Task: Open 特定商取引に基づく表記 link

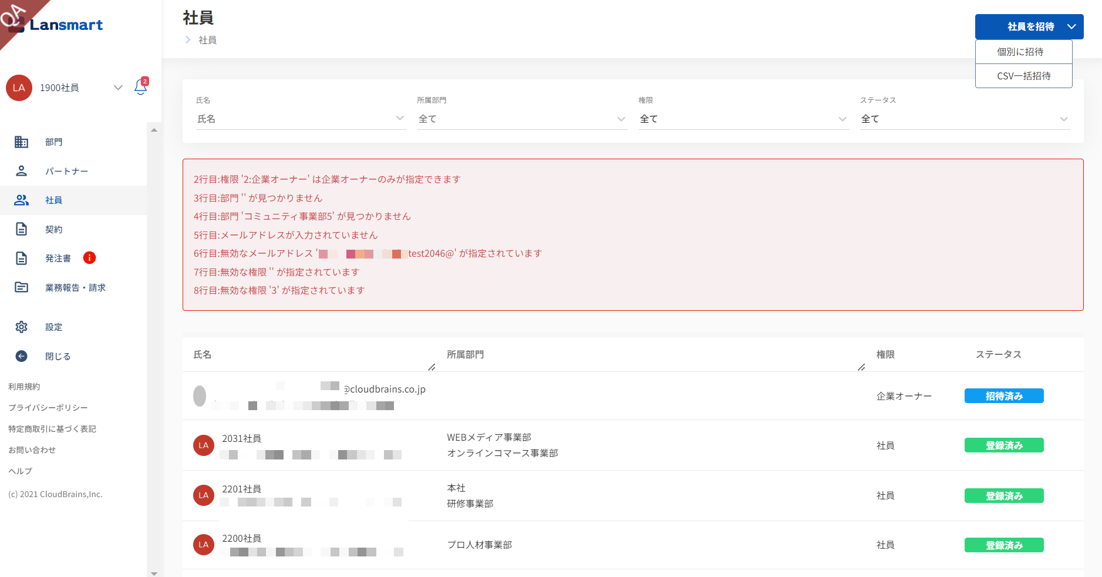Action: point(52,429)
